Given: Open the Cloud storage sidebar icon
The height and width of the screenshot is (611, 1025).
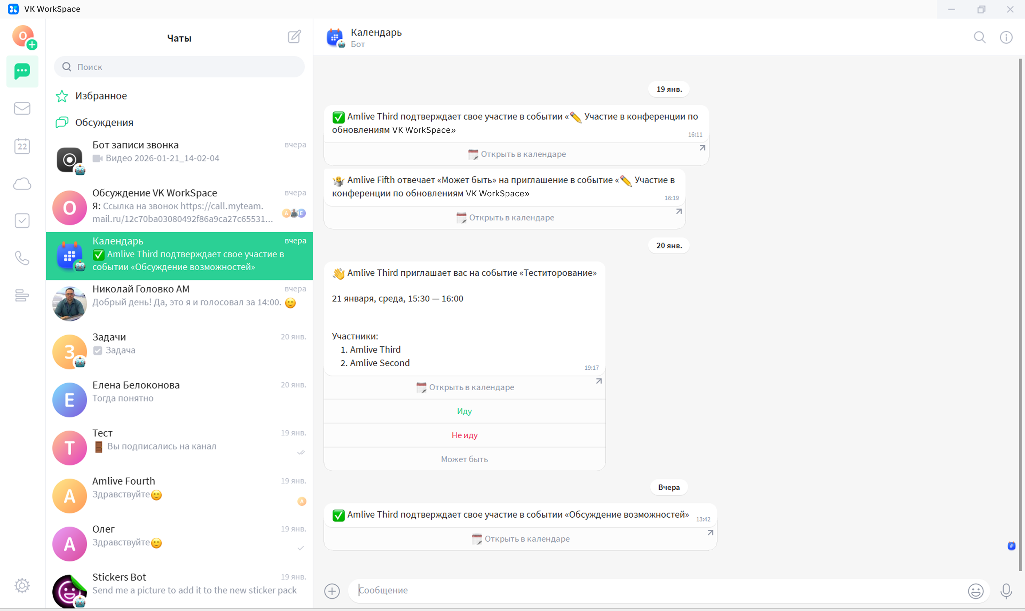Looking at the screenshot, I should [22, 184].
